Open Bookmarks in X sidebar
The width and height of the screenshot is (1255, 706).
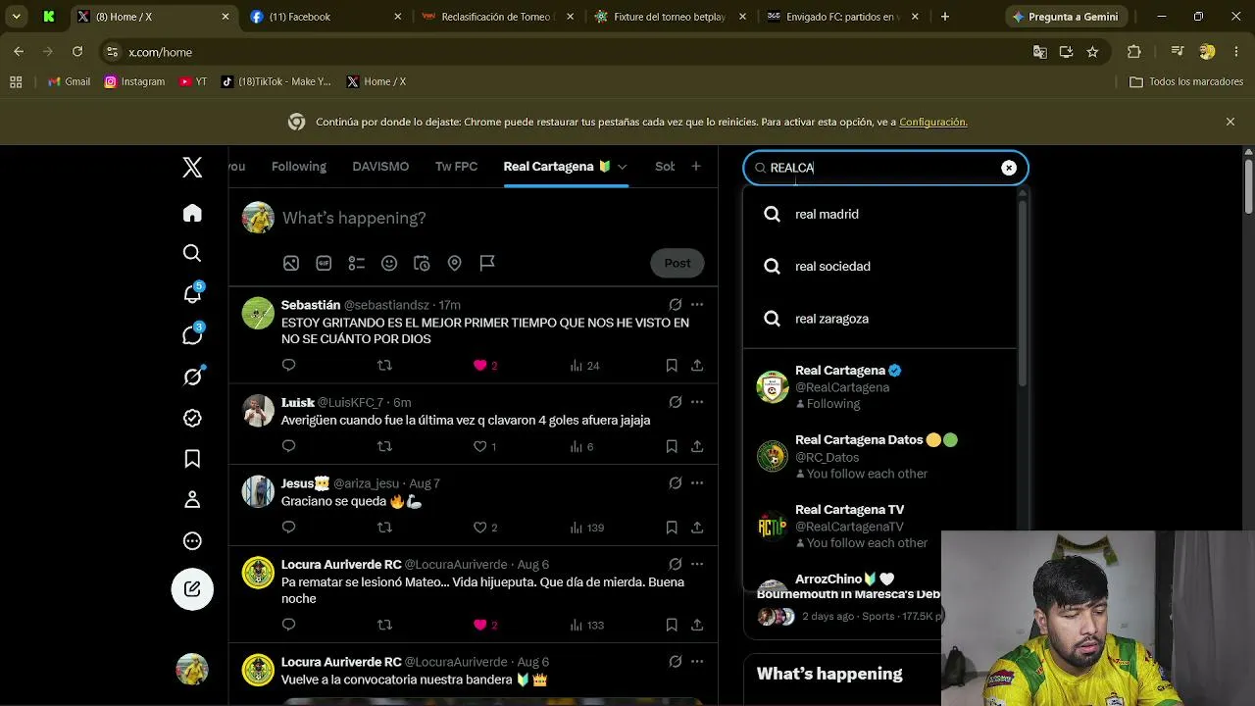coord(192,459)
